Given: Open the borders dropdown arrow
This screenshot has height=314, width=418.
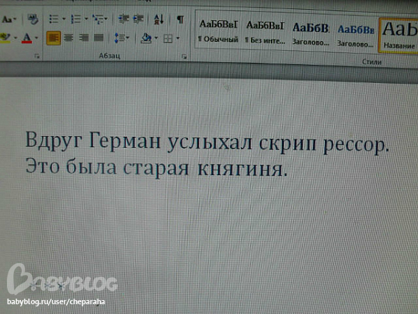Looking at the screenshot, I should point(178,38).
